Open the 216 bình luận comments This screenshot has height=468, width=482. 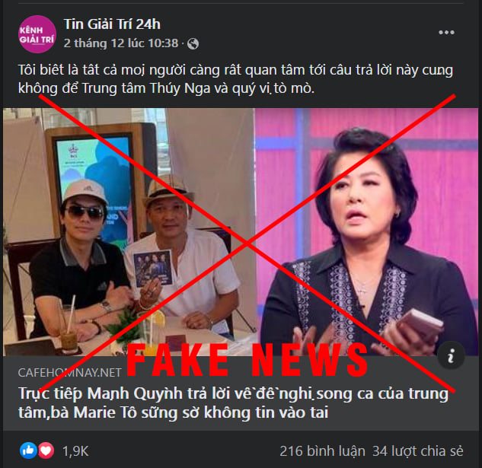click(322, 451)
